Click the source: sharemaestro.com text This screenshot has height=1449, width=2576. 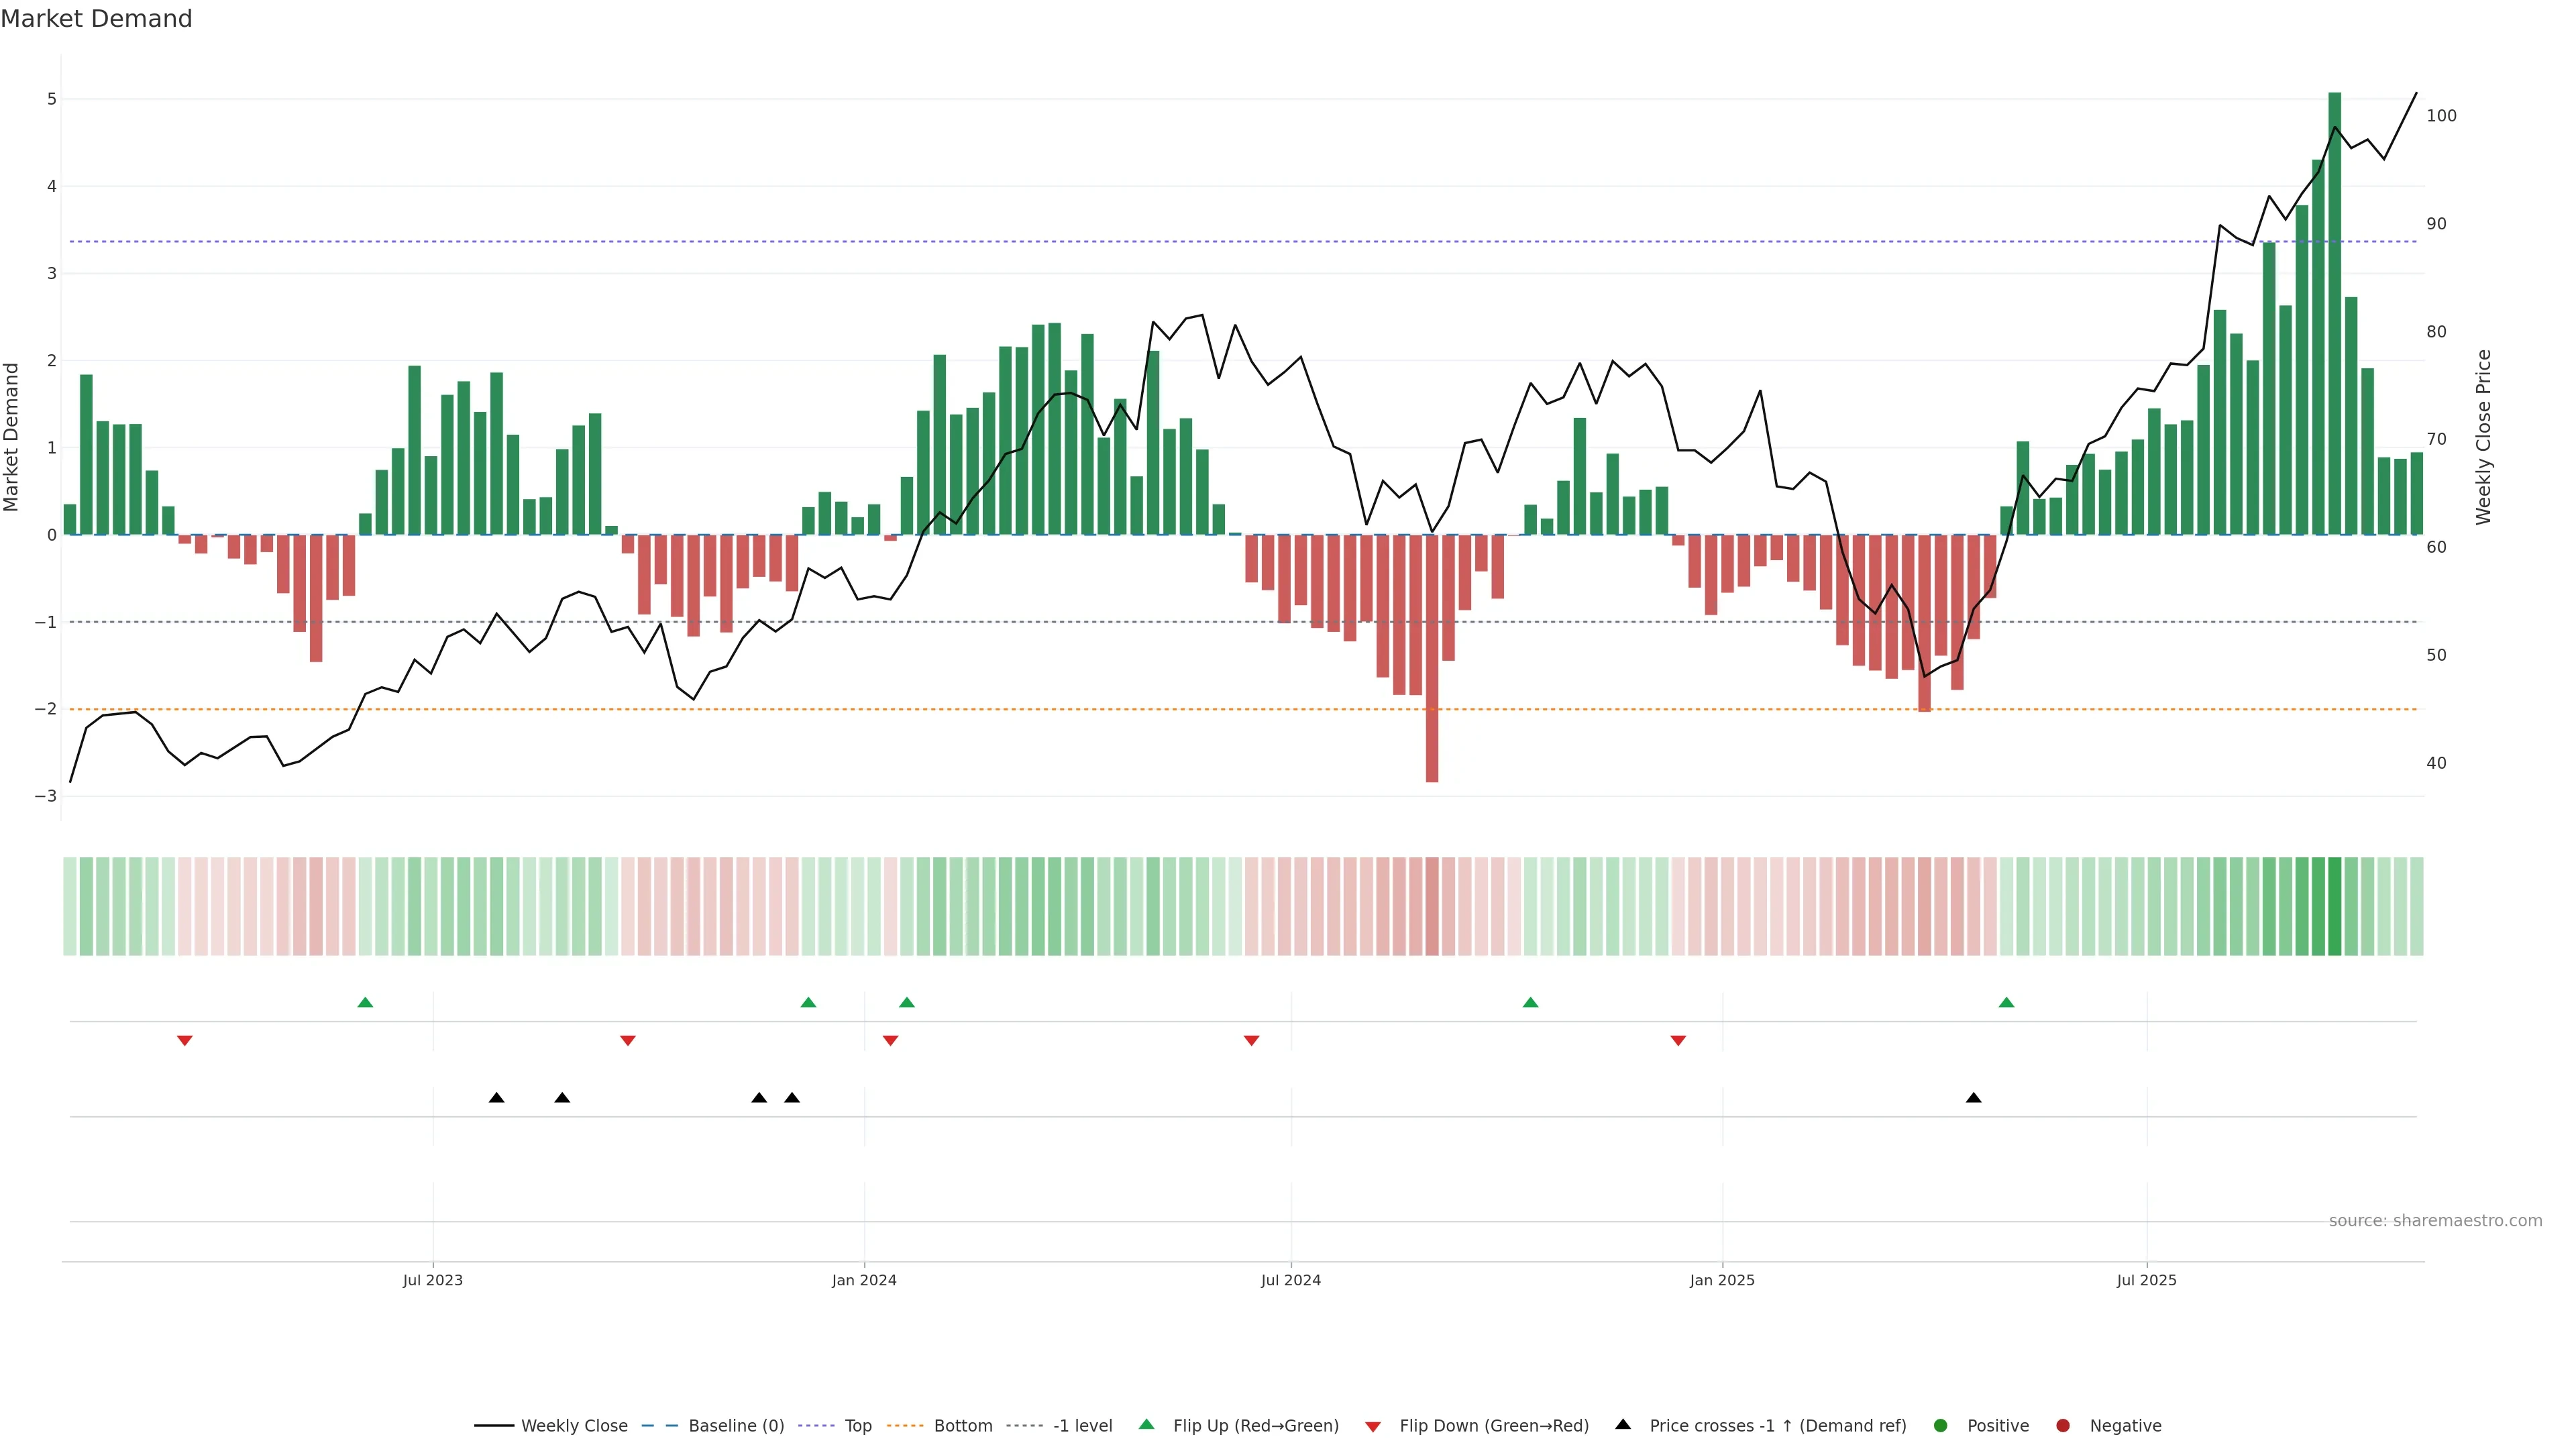[x=2435, y=1221]
